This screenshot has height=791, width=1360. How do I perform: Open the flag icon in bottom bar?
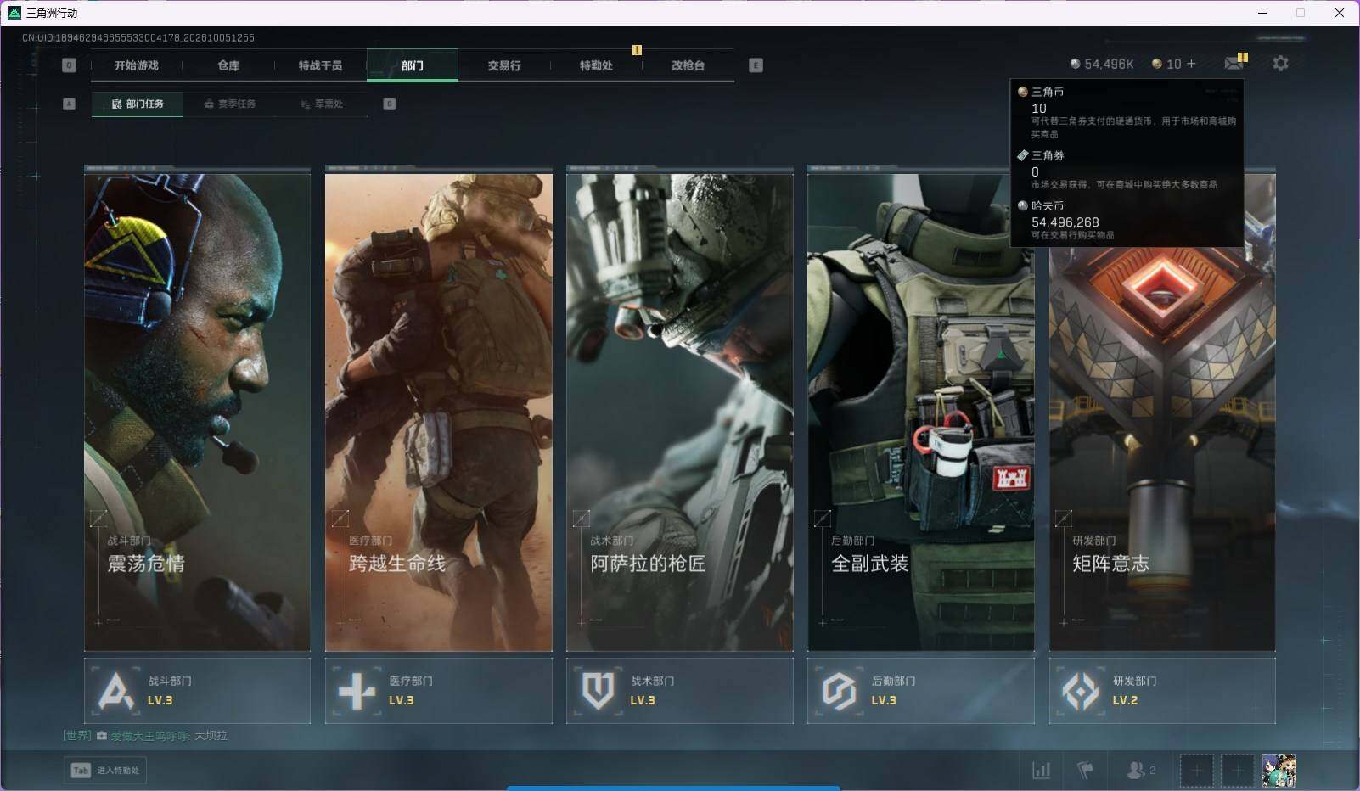[1085, 770]
